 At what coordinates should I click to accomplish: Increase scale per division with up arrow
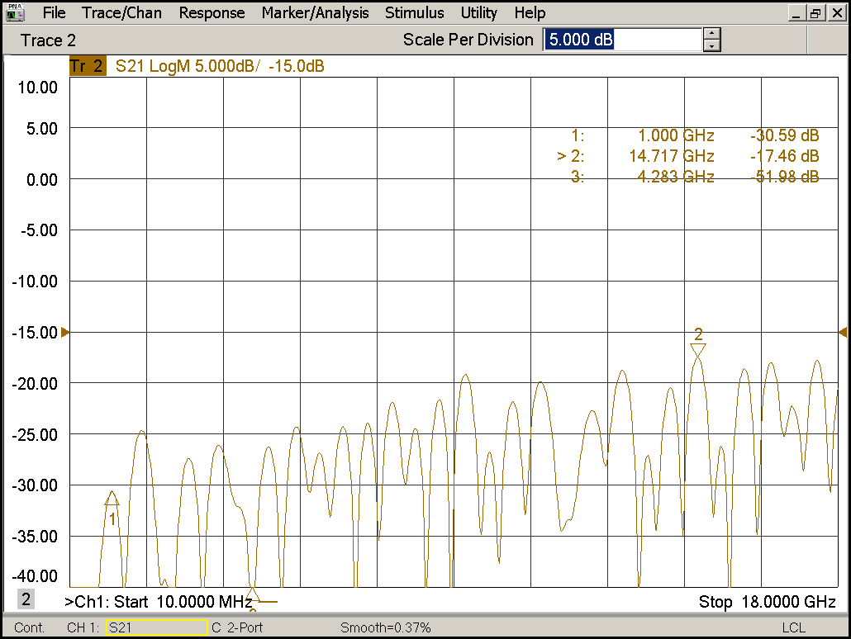(x=711, y=34)
